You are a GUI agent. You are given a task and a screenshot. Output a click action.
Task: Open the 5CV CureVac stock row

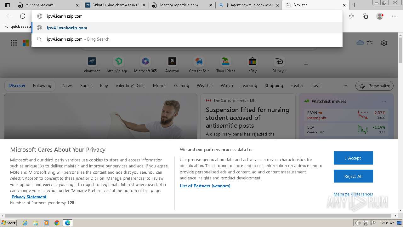click(x=346, y=129)
